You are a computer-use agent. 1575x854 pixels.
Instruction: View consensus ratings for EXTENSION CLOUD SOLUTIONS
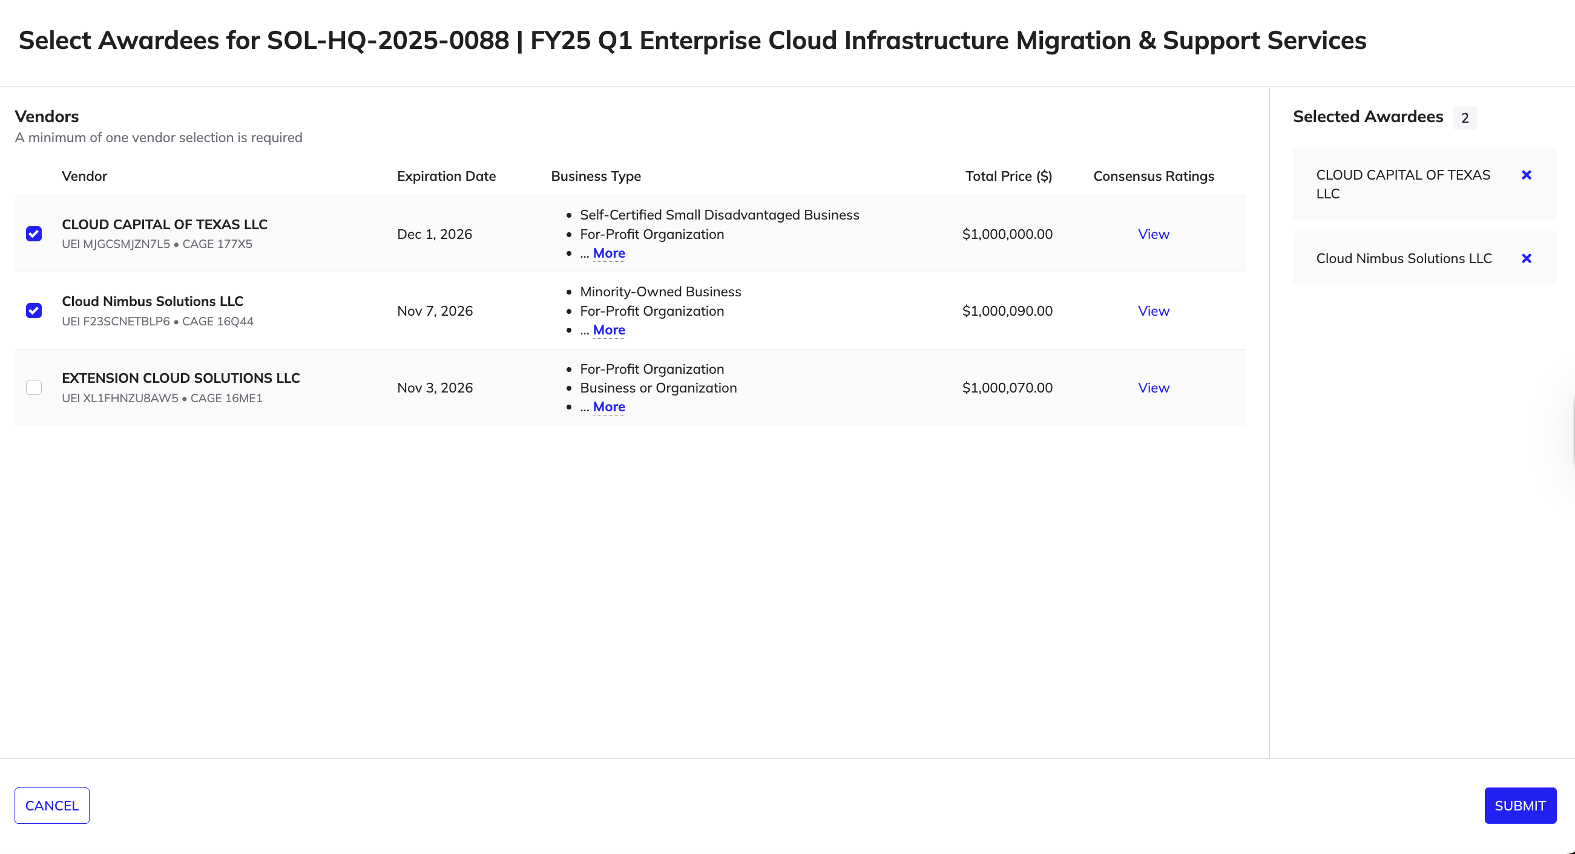point(1153,388)
